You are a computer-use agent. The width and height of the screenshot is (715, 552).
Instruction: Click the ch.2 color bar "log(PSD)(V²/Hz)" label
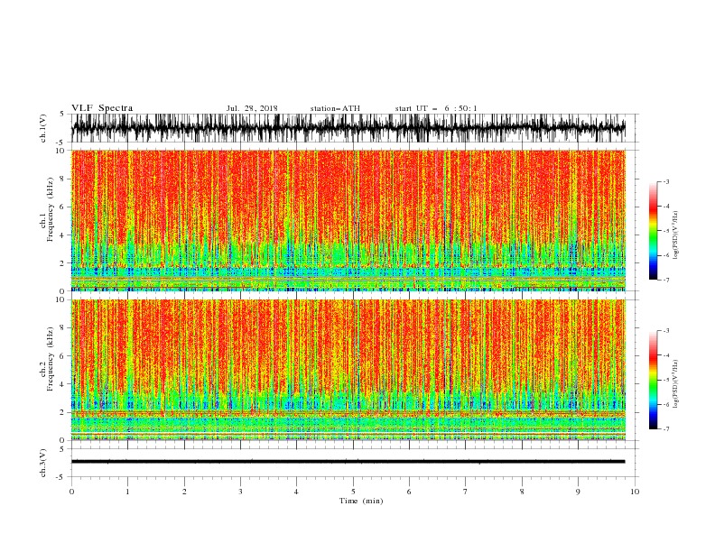(675, 384)
